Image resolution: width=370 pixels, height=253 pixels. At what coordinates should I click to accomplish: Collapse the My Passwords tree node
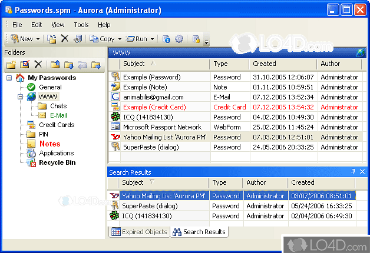click(x=9, y=78)
